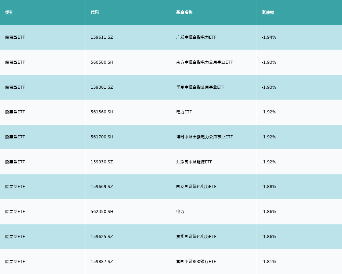Select the -1.88% change cell

268,187
